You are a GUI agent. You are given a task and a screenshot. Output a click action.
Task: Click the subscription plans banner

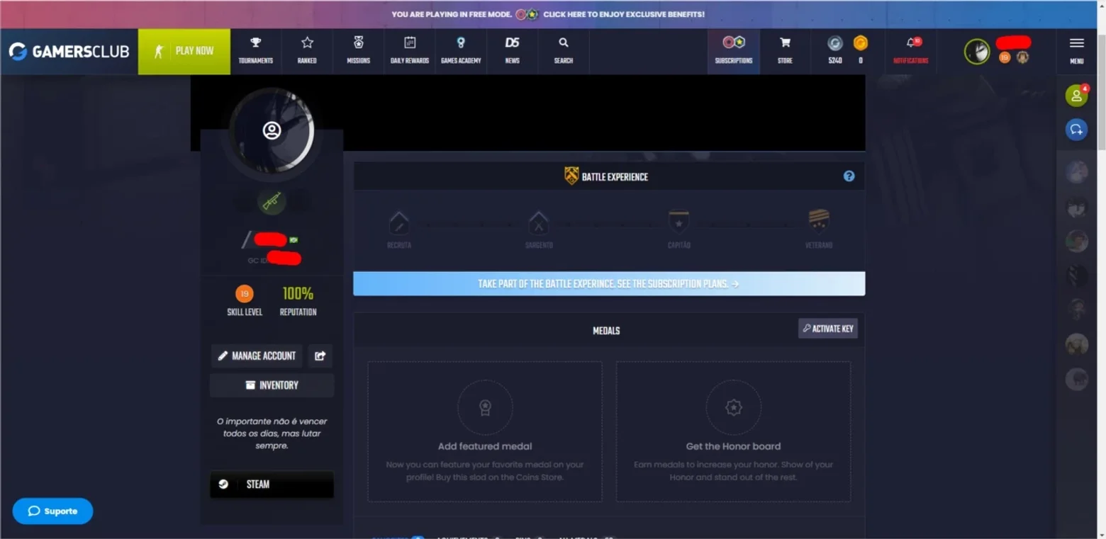coord(609,284)
